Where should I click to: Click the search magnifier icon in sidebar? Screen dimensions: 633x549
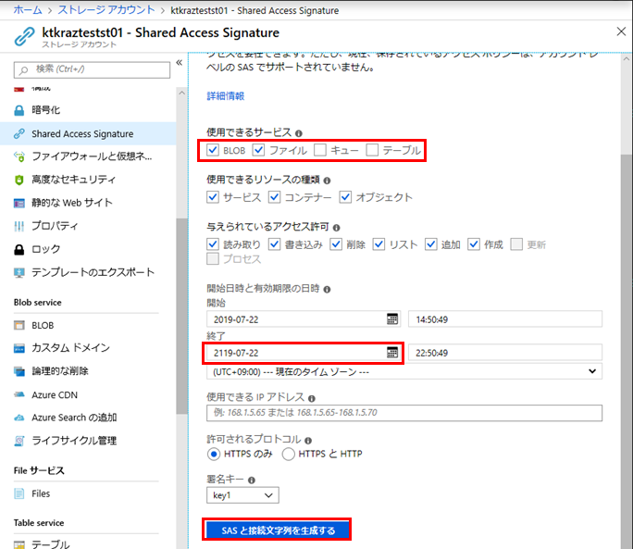[24, 69]
